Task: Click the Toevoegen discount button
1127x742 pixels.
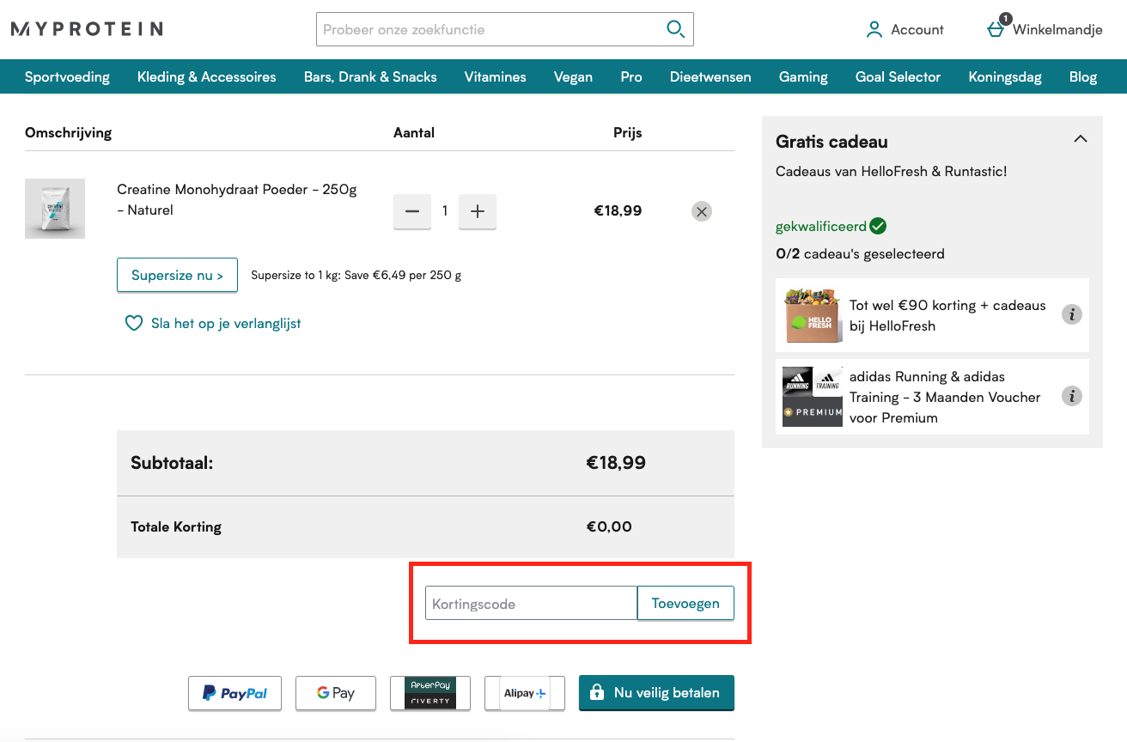Action: point(685,603)
